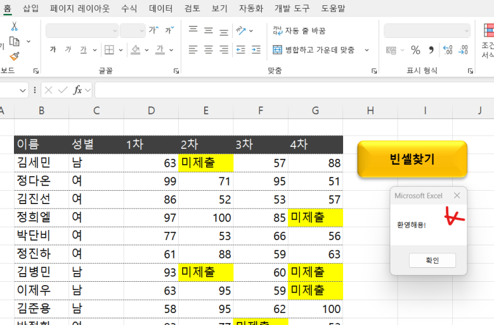The height and width of the screenshot is (325, 494).
Task: Click the yellow 빈셀찾기 button
Action: point(412,159)
